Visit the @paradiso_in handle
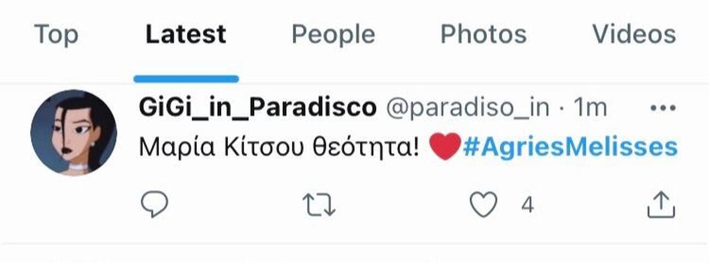Image resolution: width=709 pixels, height=263 pixels. pos(467,108)
